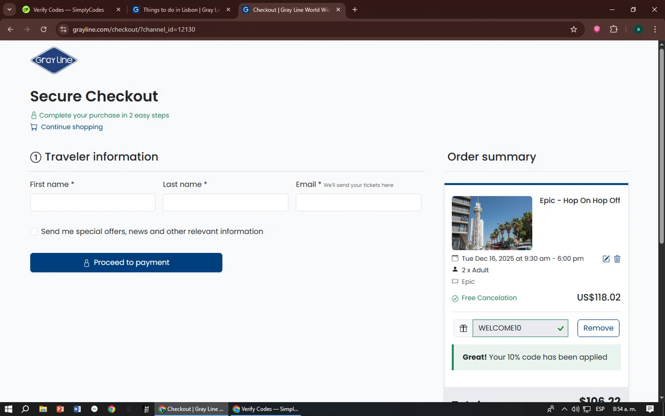Click the 8:54 a. m. taskbar clock
Screen dimensions: 665x416
tap(624, 409)
